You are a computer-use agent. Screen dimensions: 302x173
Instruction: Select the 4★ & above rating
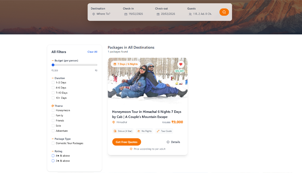pyautogui.click(x=53, y=156)
